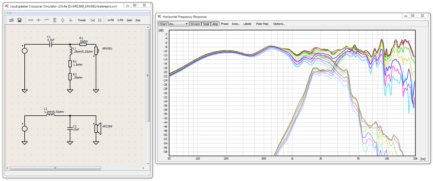The height and width of the screenshot is (181, 433).
Task: Open a crossover file with the folder icon
Action: [12, 20]
